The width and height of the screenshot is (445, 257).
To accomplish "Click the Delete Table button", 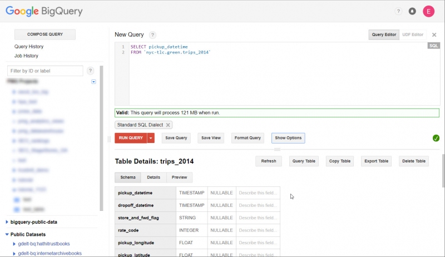I will coord(414,161).
